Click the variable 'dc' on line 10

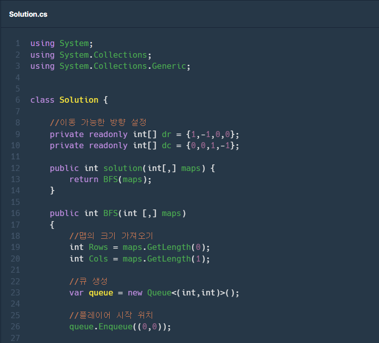point(166,146)
